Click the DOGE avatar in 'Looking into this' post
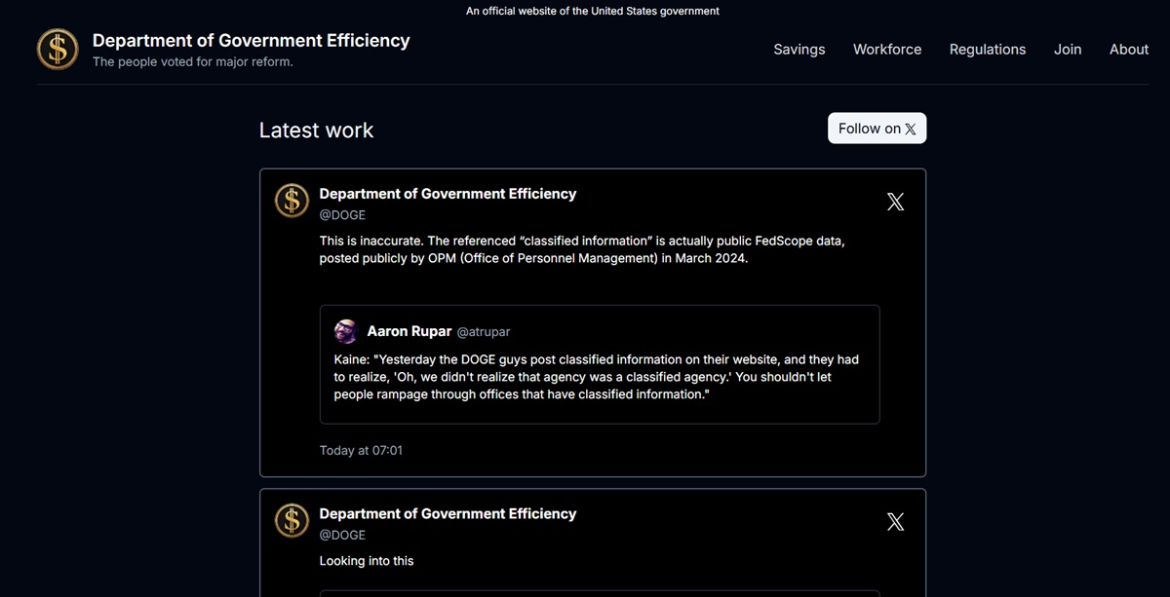This screenshot has width=1170, height=597. pos(292,521)
